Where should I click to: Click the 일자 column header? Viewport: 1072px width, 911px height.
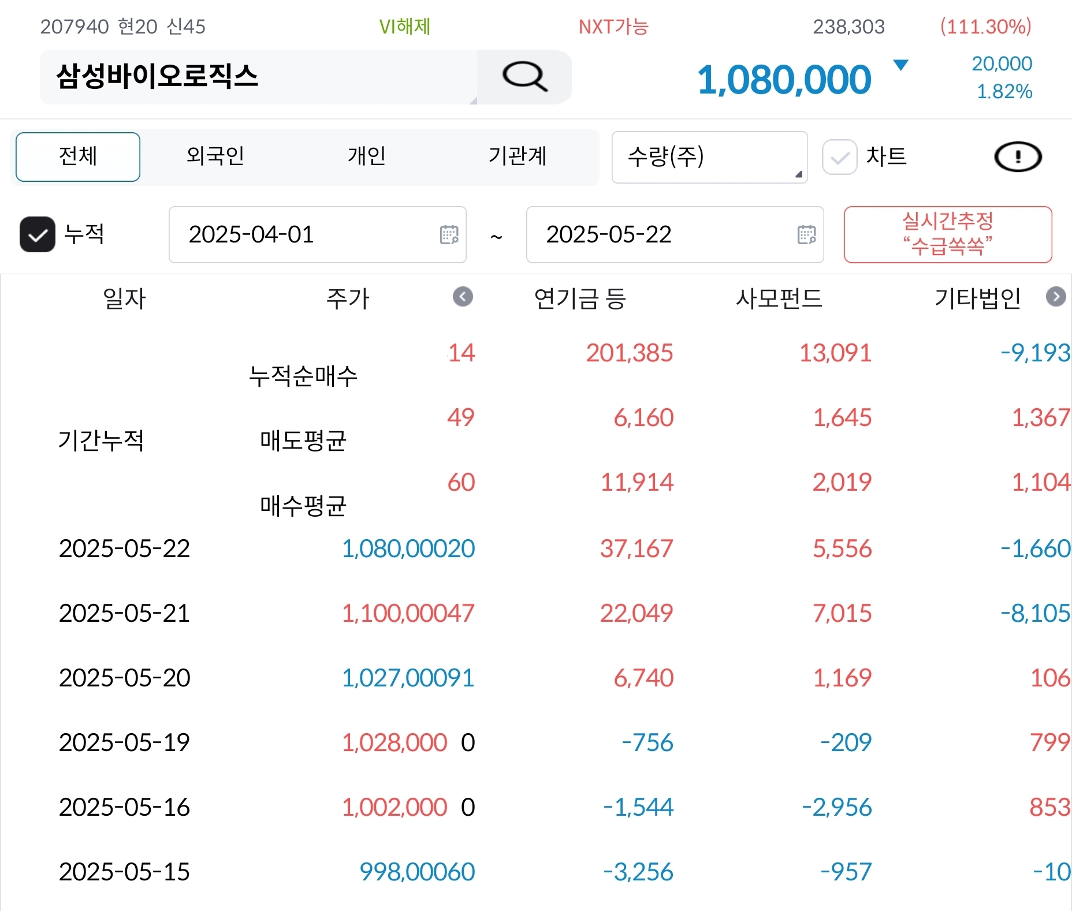pos(124,298)
